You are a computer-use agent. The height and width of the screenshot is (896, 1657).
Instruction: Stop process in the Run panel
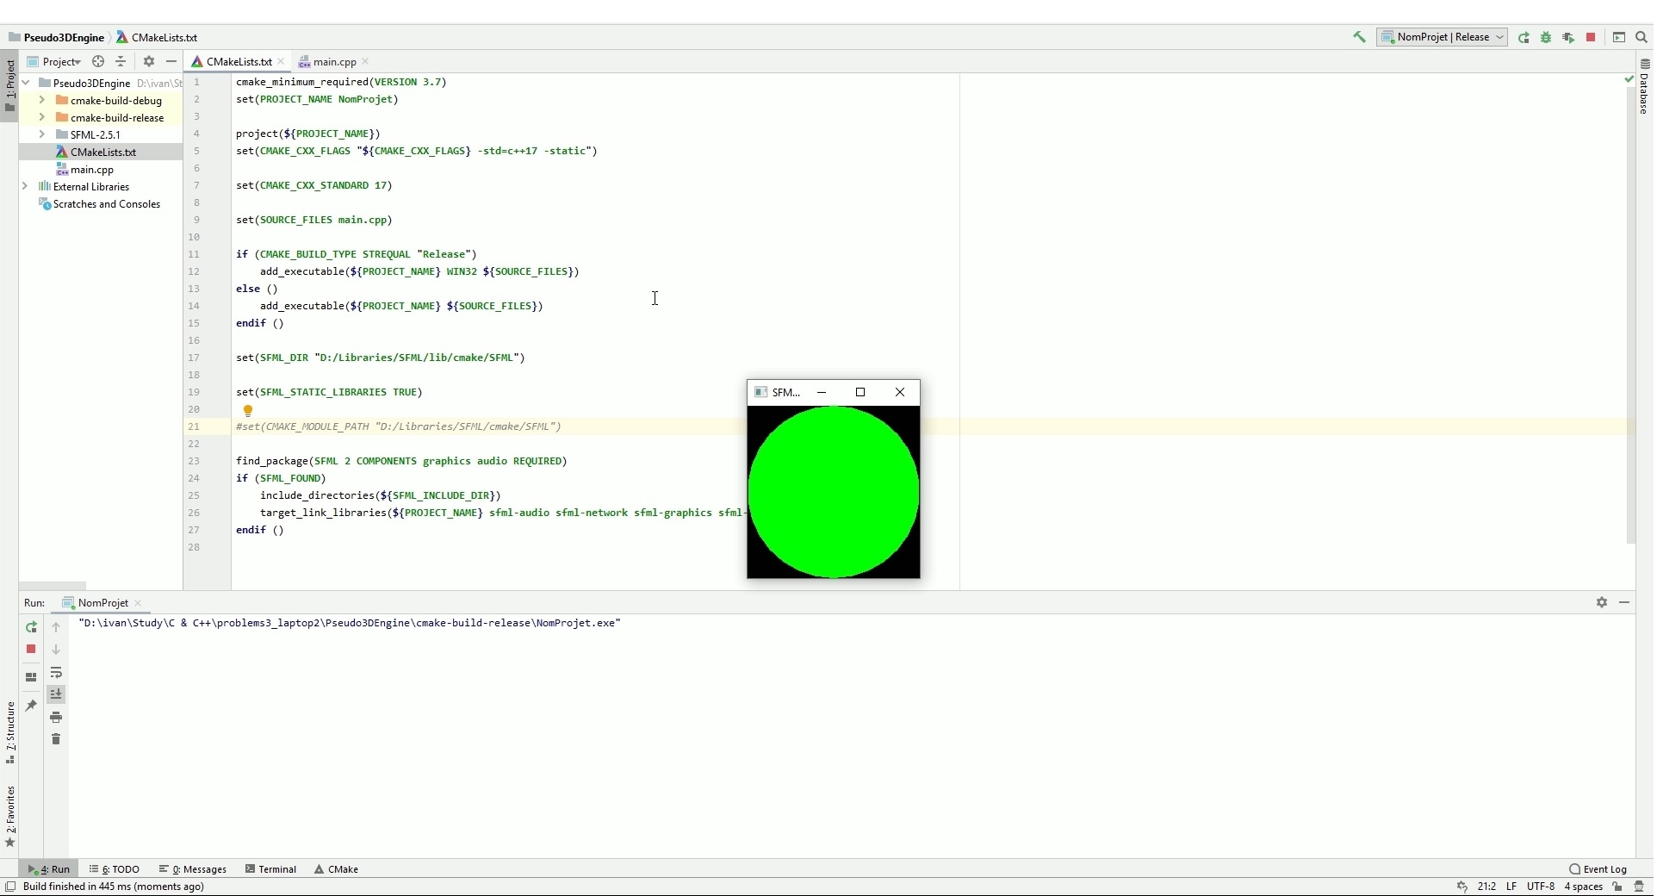[31, 649]
